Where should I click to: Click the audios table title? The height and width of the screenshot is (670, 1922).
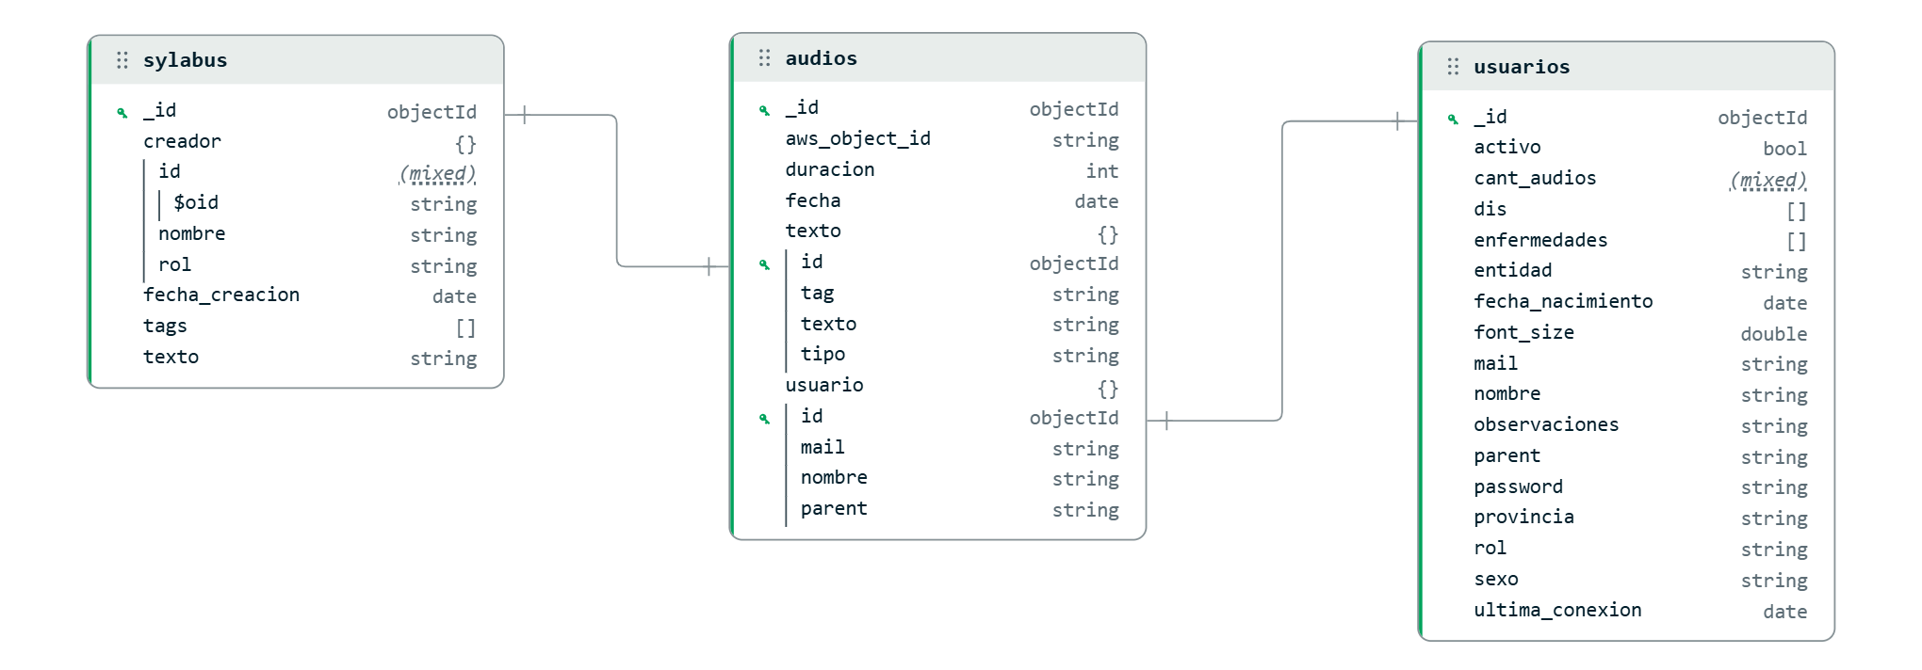click(x=821, y=58)
